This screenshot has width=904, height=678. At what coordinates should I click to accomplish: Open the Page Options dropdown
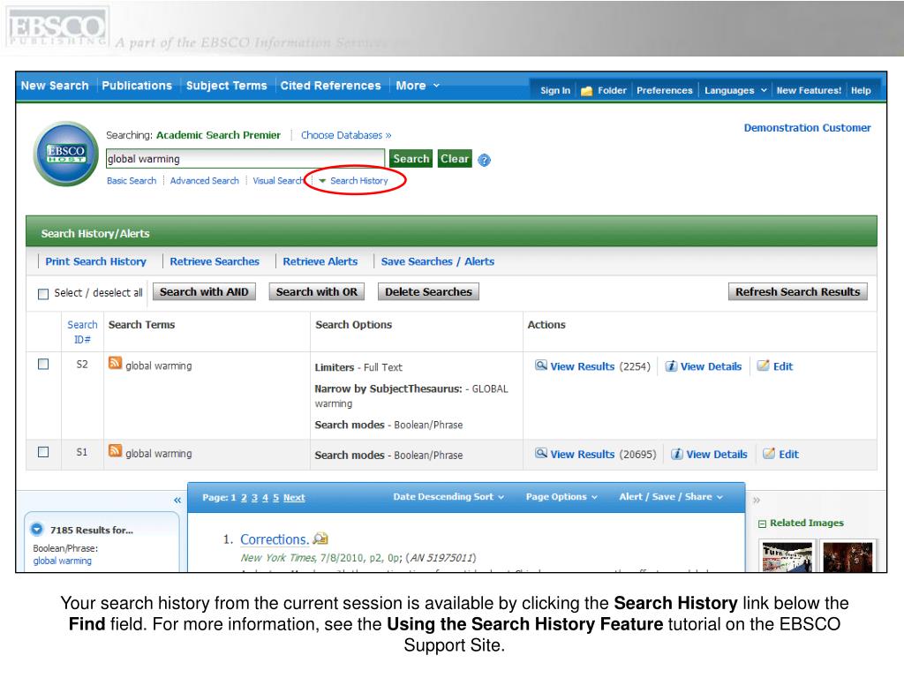pyautogui.click(x=561, y=496)
